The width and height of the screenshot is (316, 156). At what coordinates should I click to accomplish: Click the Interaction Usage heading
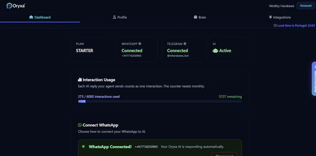(x=99, y=80)
